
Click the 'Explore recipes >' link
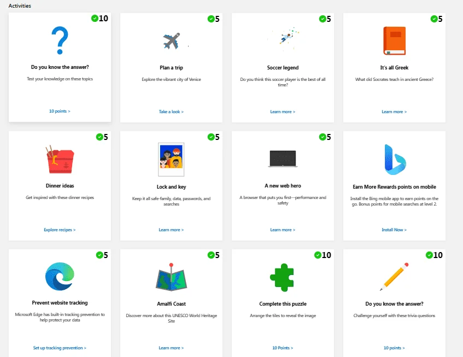pyautogui.click(x=60, y=230)
